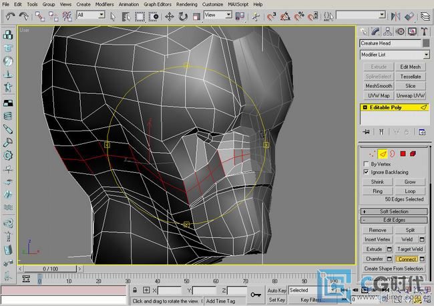
Task: Toggle the selection lock padlock icon
Action: tap(135, 290)
